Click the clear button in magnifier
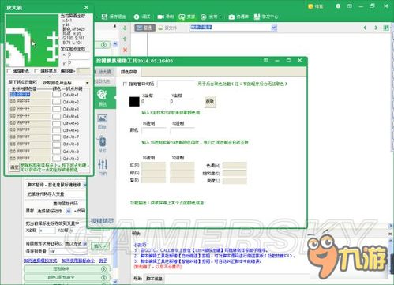The image size is (394, 285). pyautogui.click(x=14, y=167)
